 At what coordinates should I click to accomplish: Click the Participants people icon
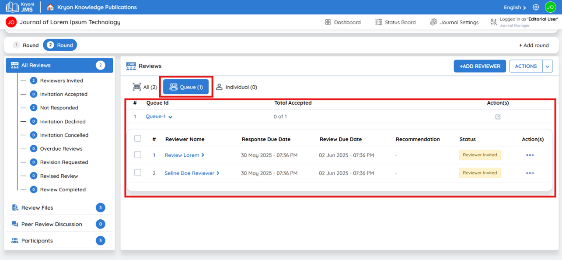15,241
